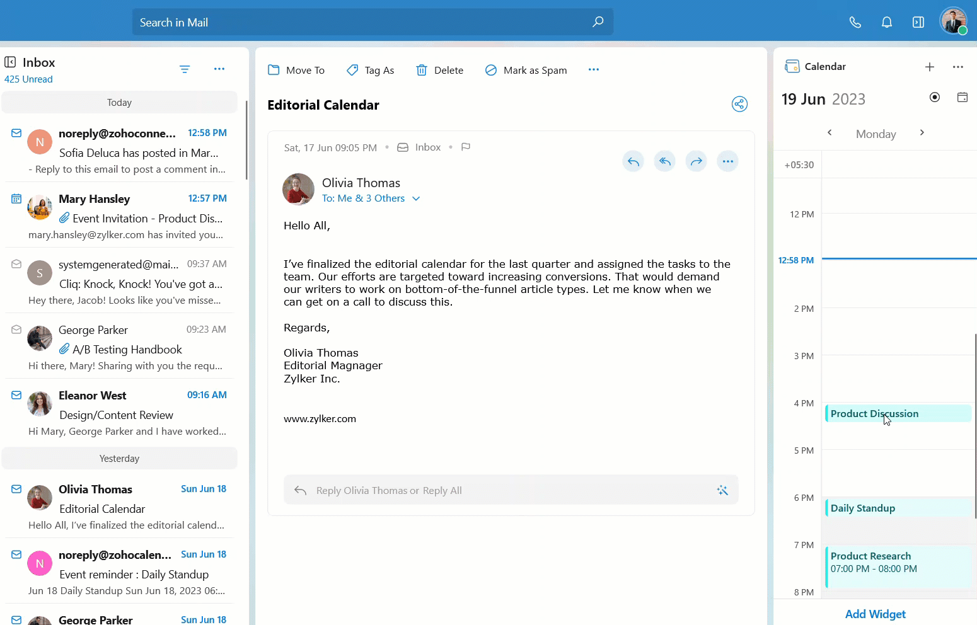Click the message list scrollbar
977x625 pixels.
pos(246,140)
